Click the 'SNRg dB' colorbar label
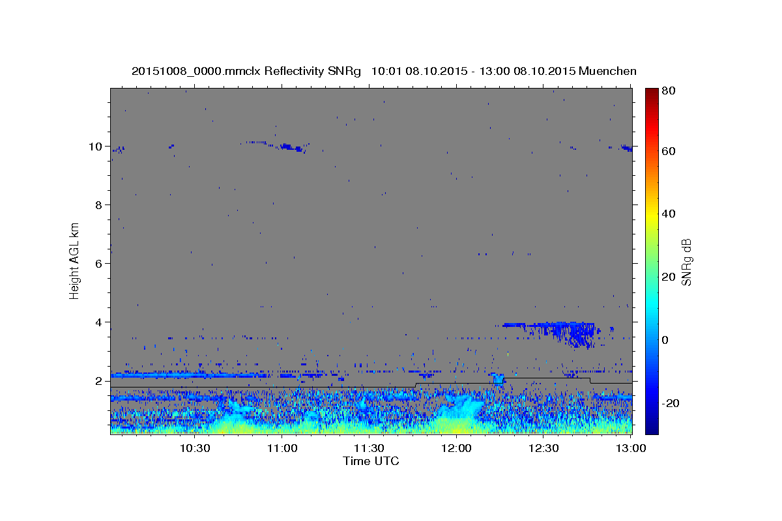 [686, 262]
